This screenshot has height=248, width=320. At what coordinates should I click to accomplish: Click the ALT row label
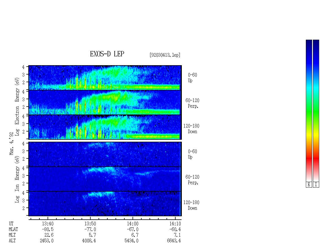pos(12,241)
